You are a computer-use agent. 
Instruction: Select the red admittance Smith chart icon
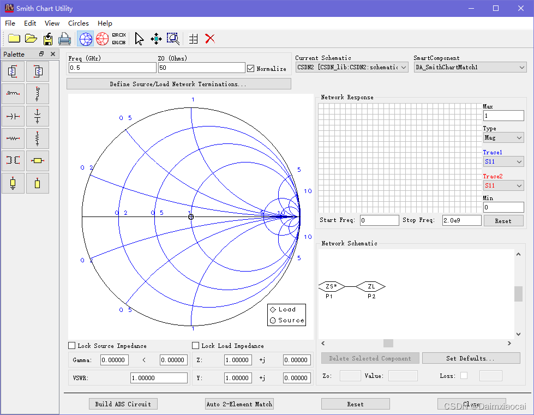coord(102,39)
